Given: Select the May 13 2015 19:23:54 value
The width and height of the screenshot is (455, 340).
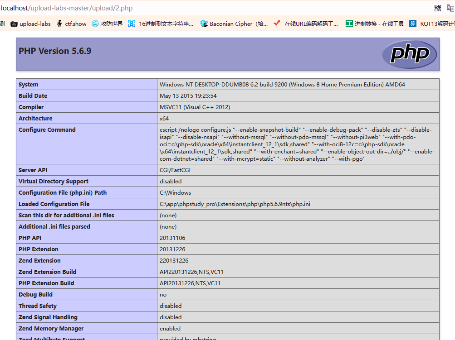Looking at the screenshot, I should [188, 96].
